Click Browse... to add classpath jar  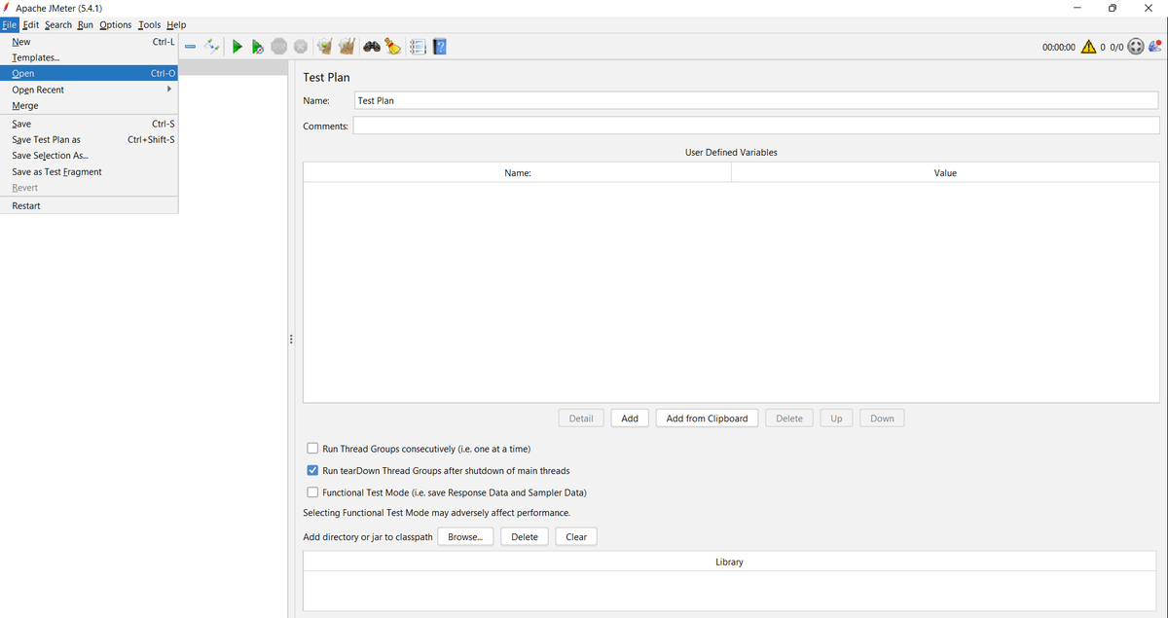pyautogui.click(x=465, y=536)
